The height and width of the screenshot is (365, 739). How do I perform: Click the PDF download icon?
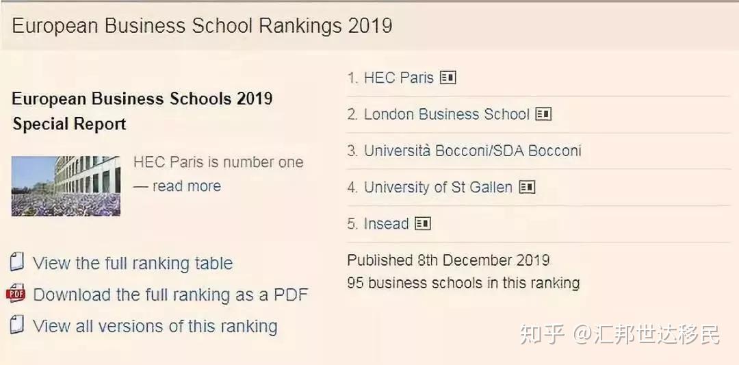click(16, 294)
